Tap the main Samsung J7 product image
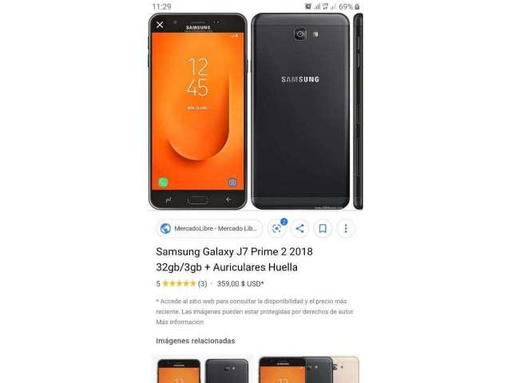The image size is (511, 383). coord(255,112)
